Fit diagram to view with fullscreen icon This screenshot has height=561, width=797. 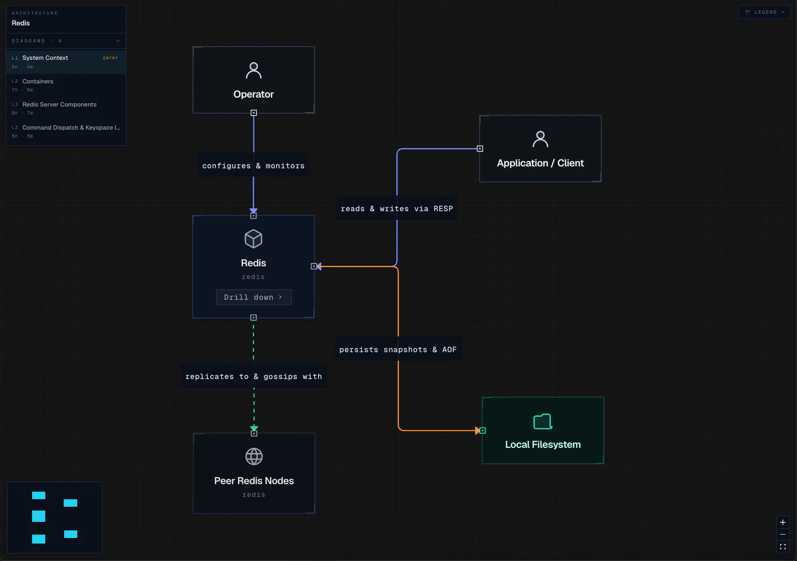pos(783,547)
